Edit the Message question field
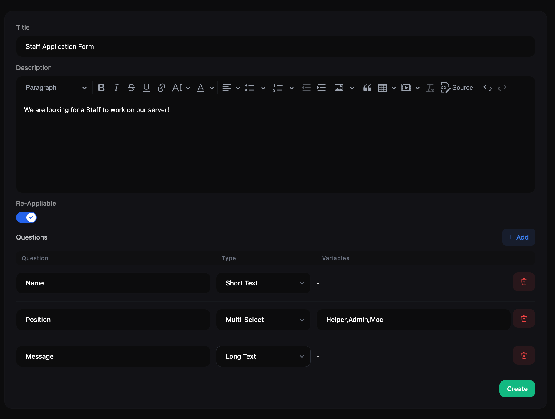Image resolution: width=555 pixels, height=419 pixels. (x=113, y=356)
